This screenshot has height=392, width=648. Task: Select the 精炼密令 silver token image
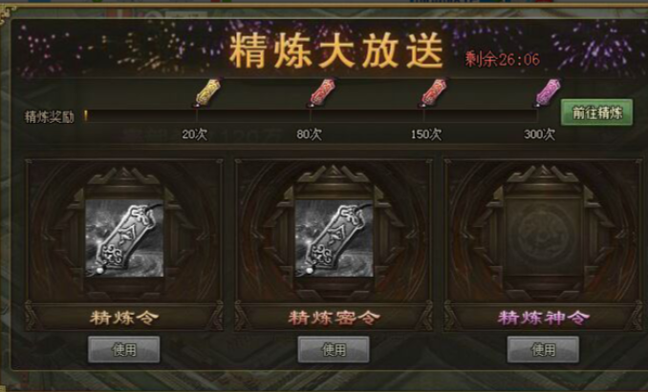[334, 238]
